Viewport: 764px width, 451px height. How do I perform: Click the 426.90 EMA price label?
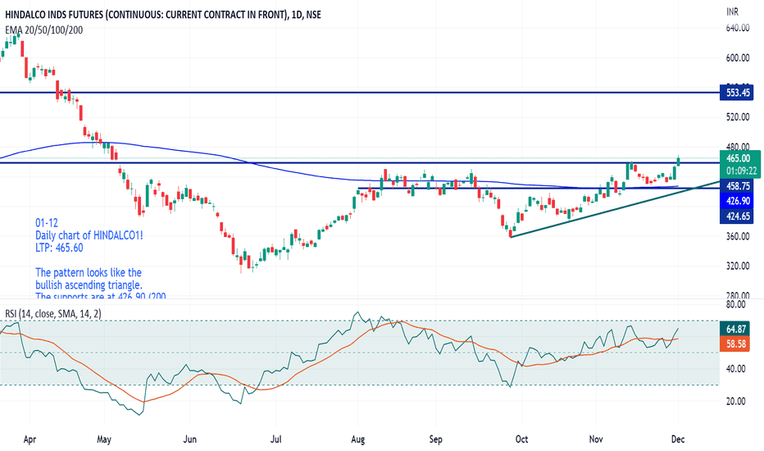(737, 201)
